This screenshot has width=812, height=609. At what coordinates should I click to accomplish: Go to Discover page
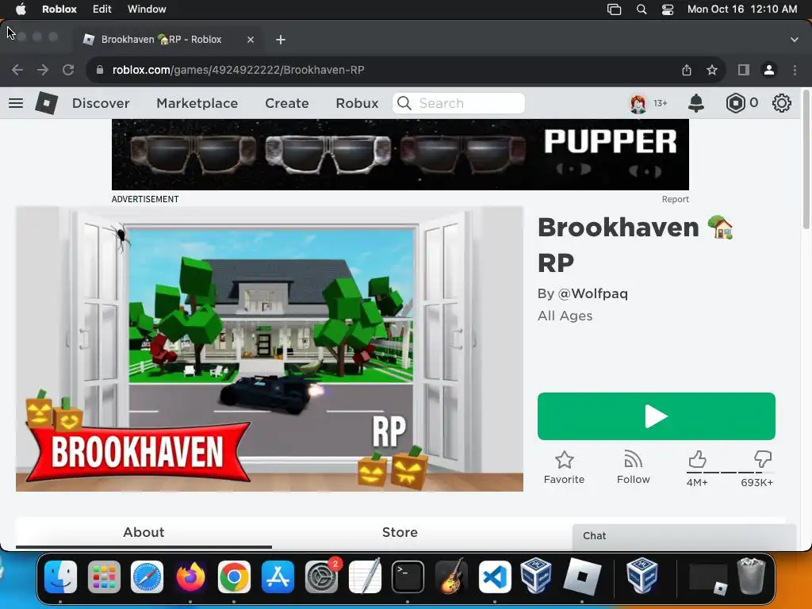(101, 103)
